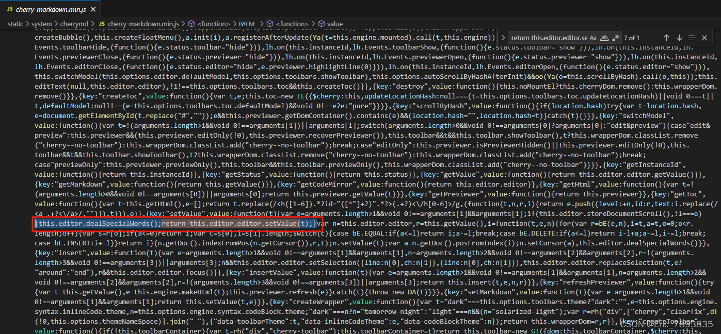The width and height of the screenshot is (721, 334).
Task: Click the JS file icon in the breadcrumb
Action: pos(102,23)
